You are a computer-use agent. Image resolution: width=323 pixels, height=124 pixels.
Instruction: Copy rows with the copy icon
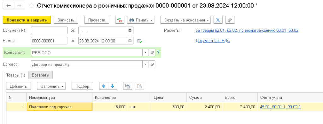click(x=128, y=86)
